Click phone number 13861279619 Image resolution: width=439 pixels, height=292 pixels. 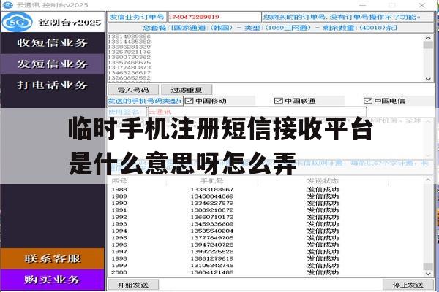coord(212,258)
